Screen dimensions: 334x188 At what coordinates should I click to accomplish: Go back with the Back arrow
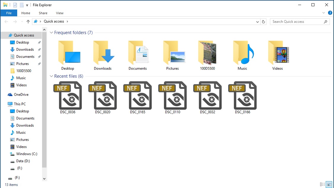point(7,22)
